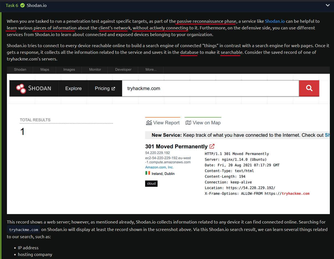Click the Shodan logo icon
The width and height of the screenshot is (334, 259).
tap(21, 88)
